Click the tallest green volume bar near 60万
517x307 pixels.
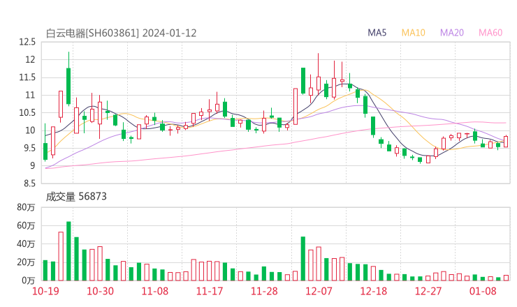(x=68, y=251)
